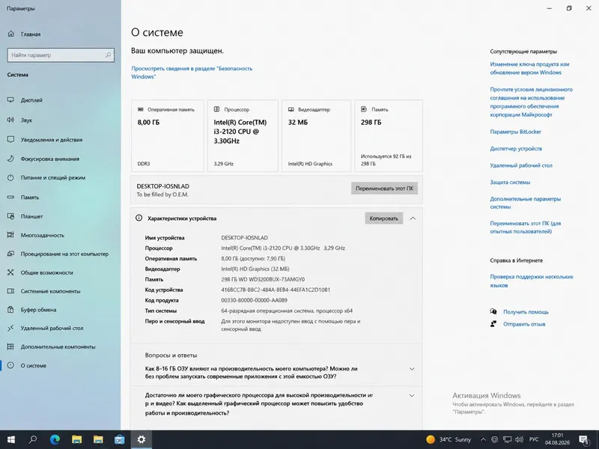Open the Системные компоненты icon
Image resolution: width=599 pixels, height=449 pixels.
(10, 291)
